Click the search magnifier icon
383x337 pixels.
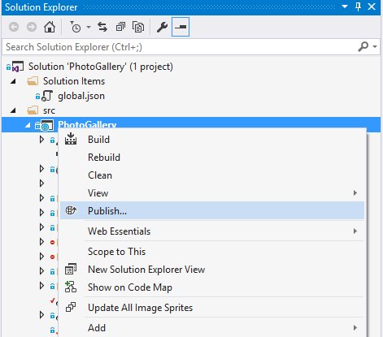(363, 47)
